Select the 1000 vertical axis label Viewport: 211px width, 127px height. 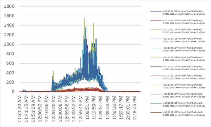pyautogui.click(x=9, y=44)
